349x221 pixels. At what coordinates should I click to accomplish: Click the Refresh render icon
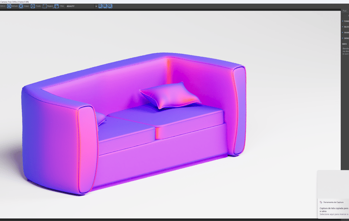pyautogui.click(x=9, y=6)
